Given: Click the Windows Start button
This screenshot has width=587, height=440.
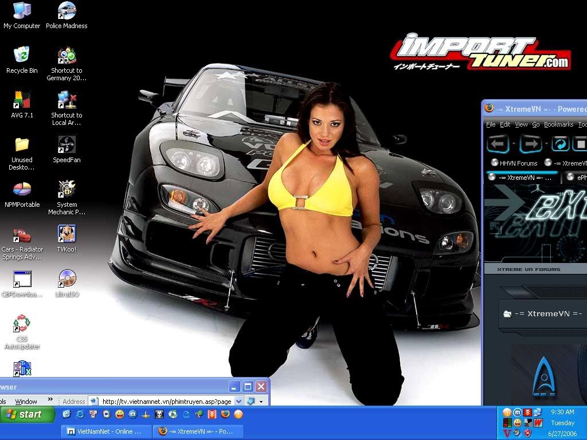Looking at the screenshot, I should [27, 414].
